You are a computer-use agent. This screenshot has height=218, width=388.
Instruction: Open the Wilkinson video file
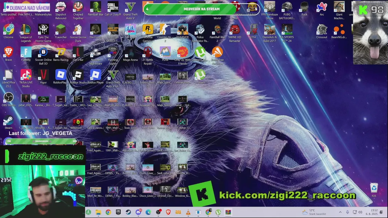(78, 124)
